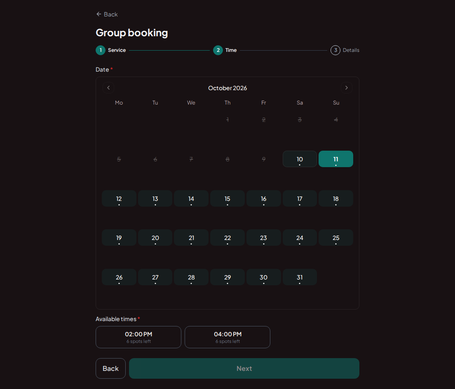Viewport: 455px width, 389px height.
Task: Click the Sa weekday header
Action: click(300, 102)
